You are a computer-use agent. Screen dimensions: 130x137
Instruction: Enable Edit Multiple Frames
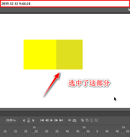pyautogui.click(x=92, y=120)
